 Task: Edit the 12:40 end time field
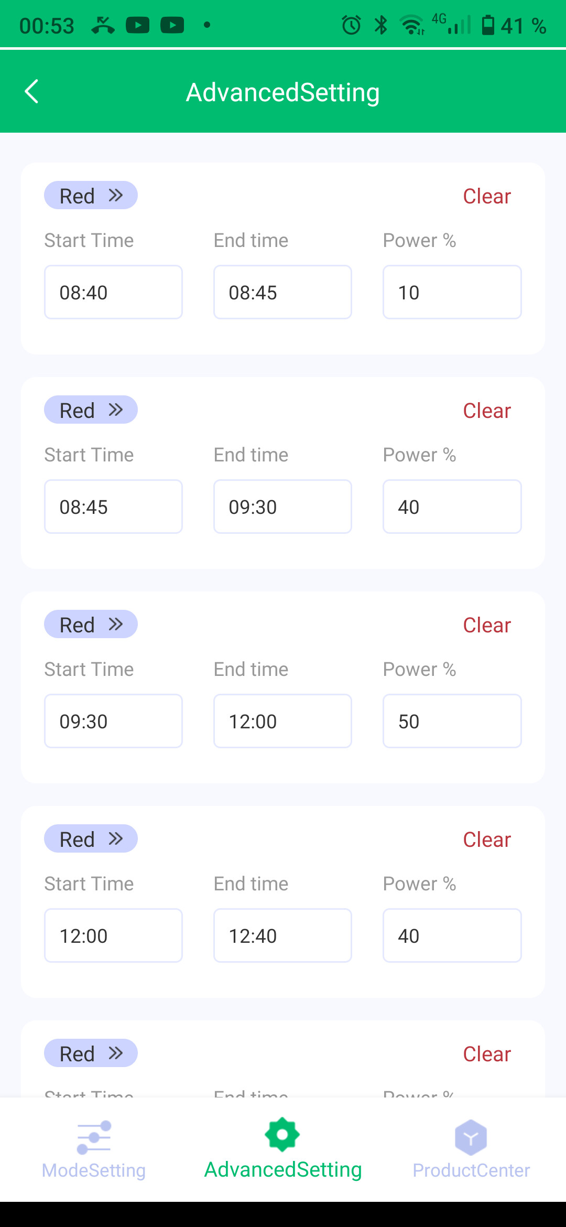[x=282, y=935]
